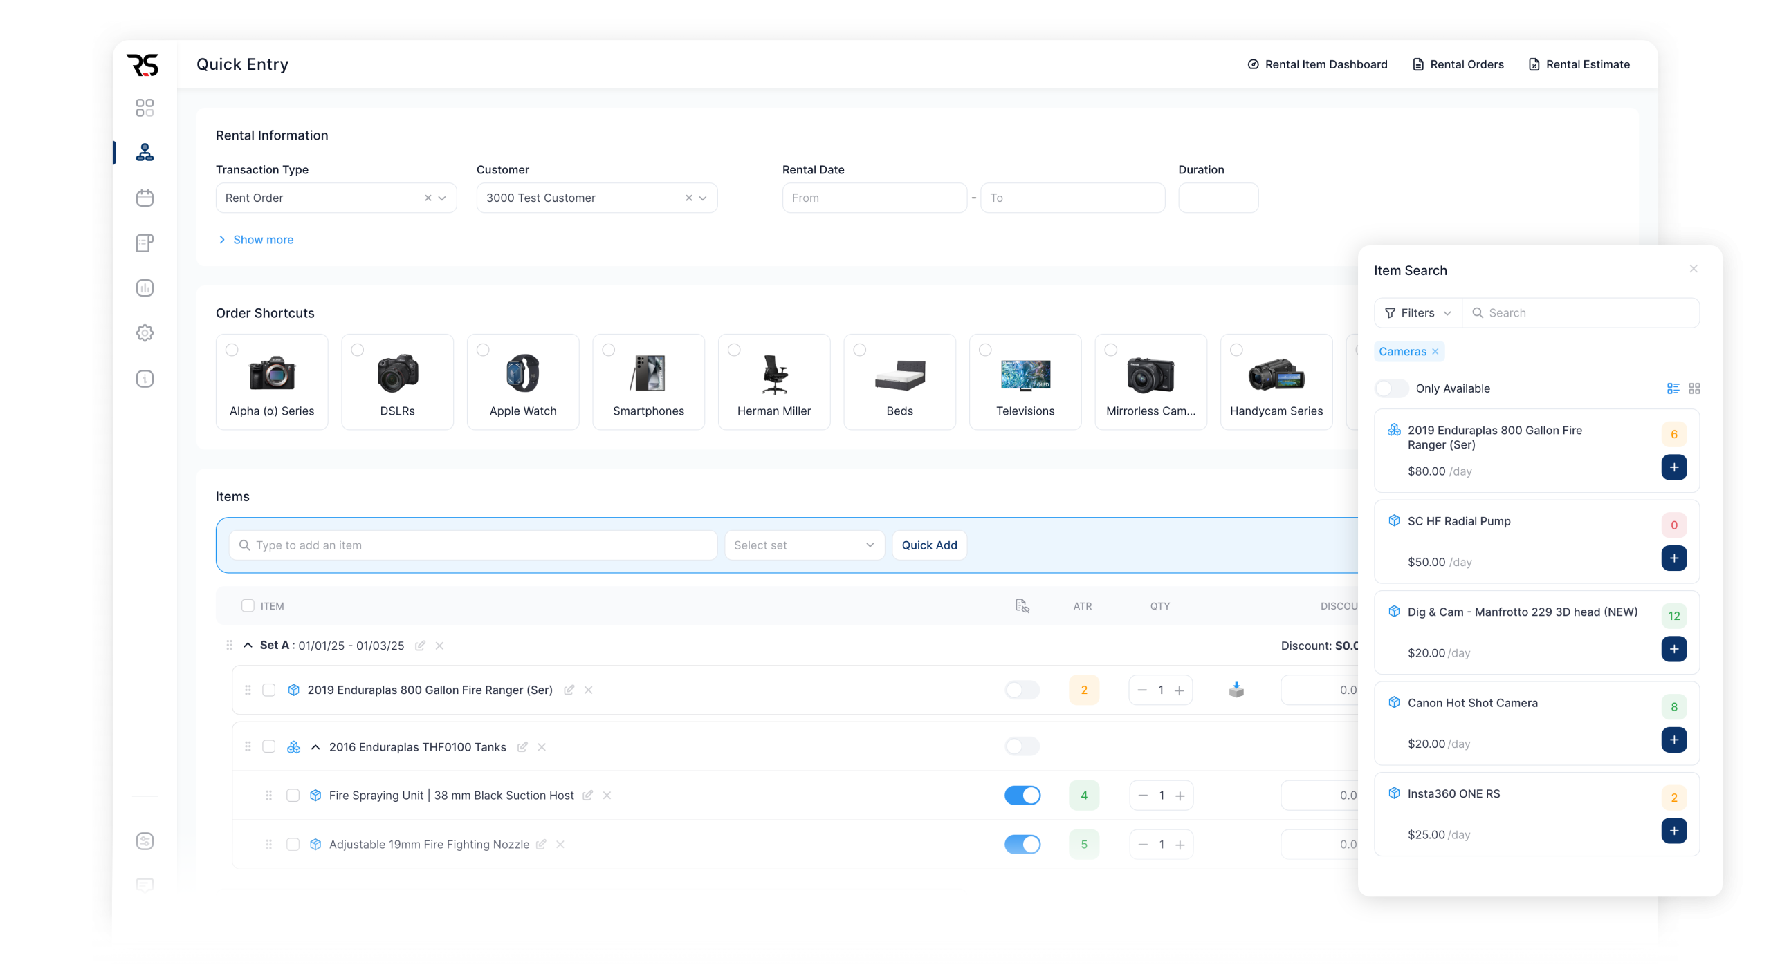Increase quantity for Fire Ranger row

(1180, 690)
